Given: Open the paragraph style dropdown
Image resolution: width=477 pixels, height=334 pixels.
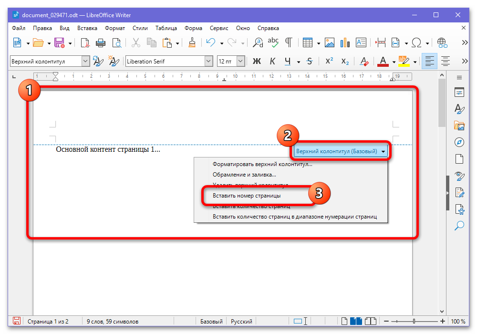Looking at the screenshot, I should pos(85,62).
